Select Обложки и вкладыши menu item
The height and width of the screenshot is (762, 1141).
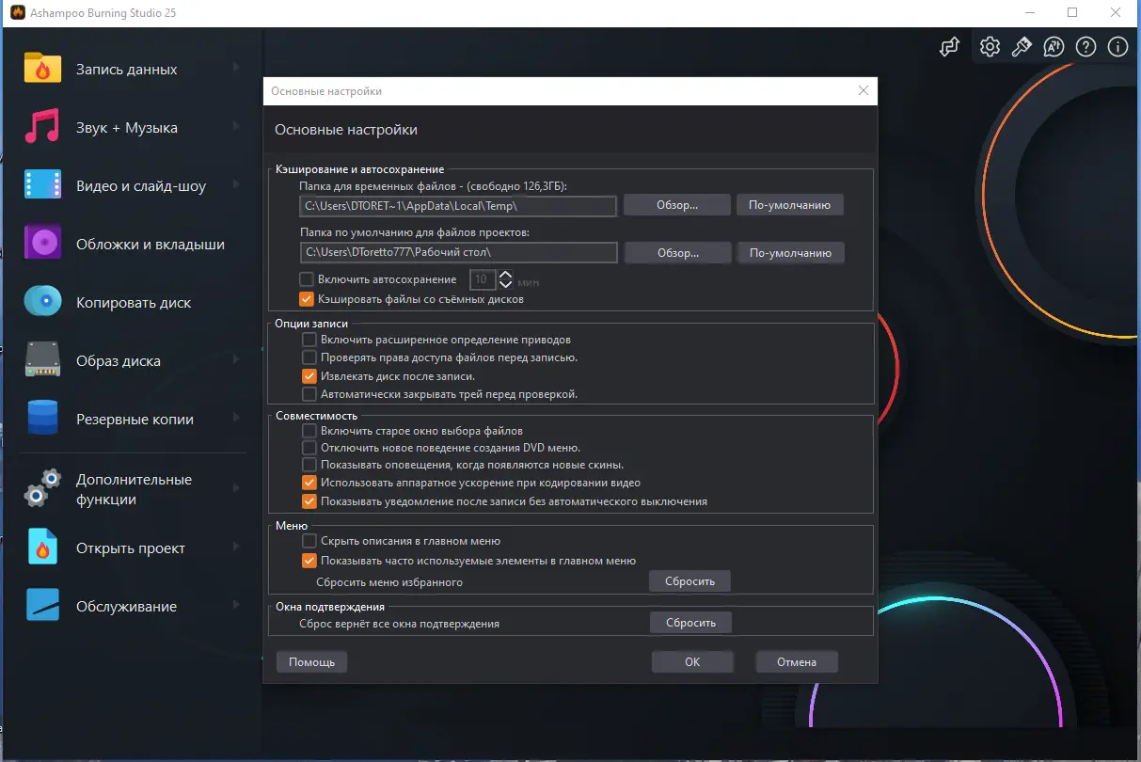tap(132, 244)
